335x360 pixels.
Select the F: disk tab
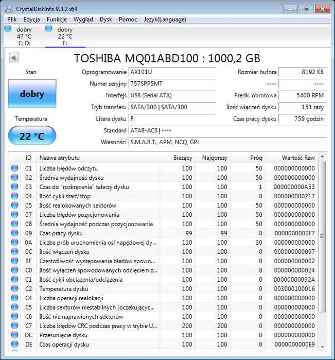pyautogui.click(x=65, y=36)
